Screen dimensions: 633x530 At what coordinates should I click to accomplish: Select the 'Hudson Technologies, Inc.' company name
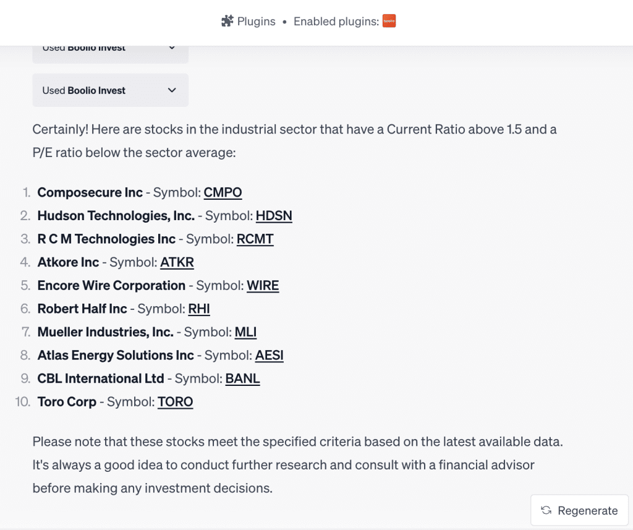point(116,216)
